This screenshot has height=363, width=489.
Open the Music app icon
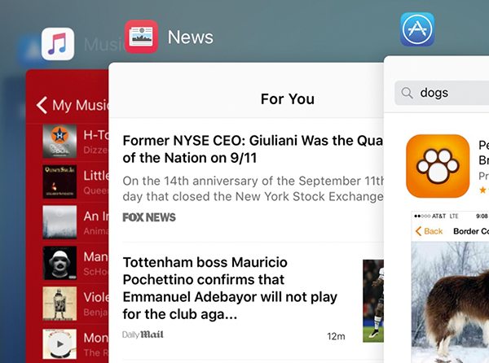[58, 44]
